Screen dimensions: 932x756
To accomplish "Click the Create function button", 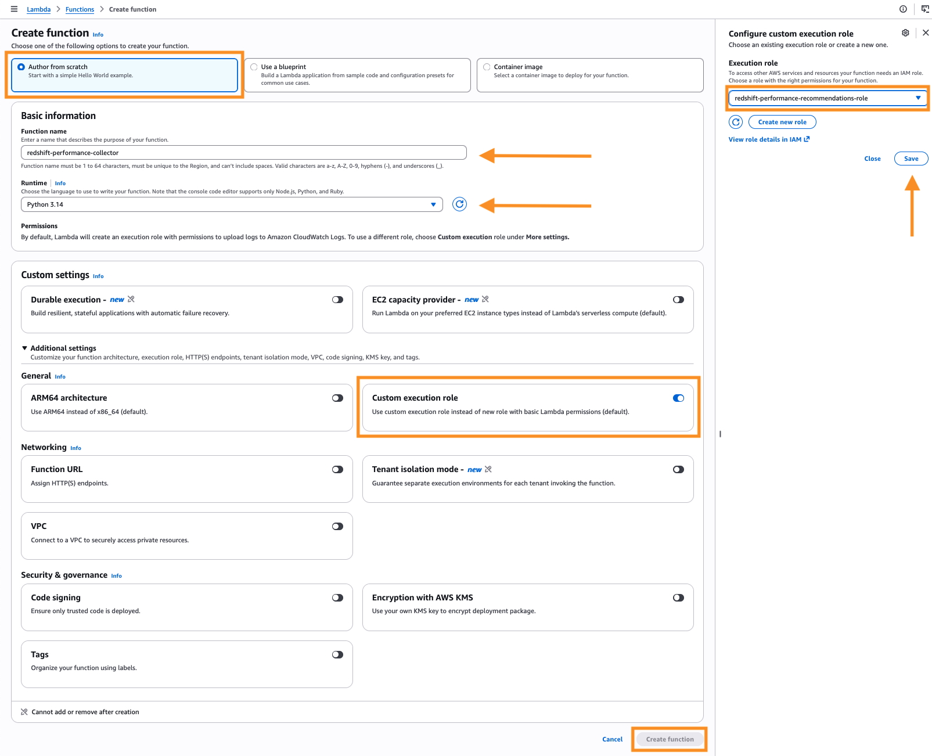I will (x=670, y=739).
